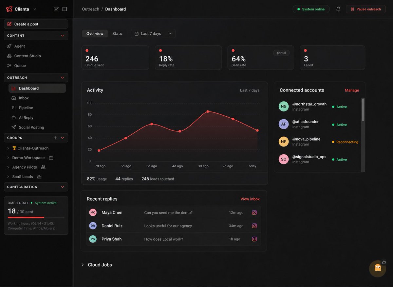Click the Pipeline icon
Viewport: 393px width, 287px height.
(x=14, y=108)
